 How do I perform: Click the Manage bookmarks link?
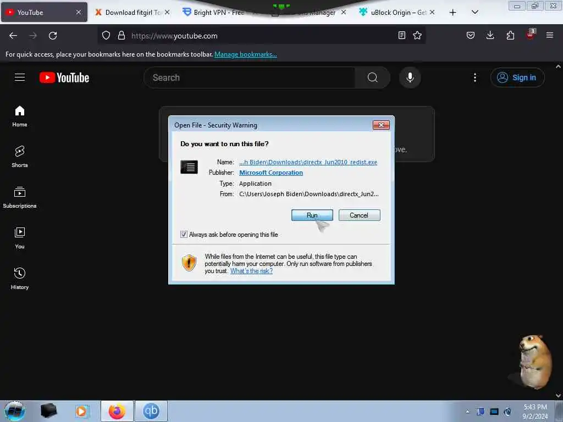point(246,54)
